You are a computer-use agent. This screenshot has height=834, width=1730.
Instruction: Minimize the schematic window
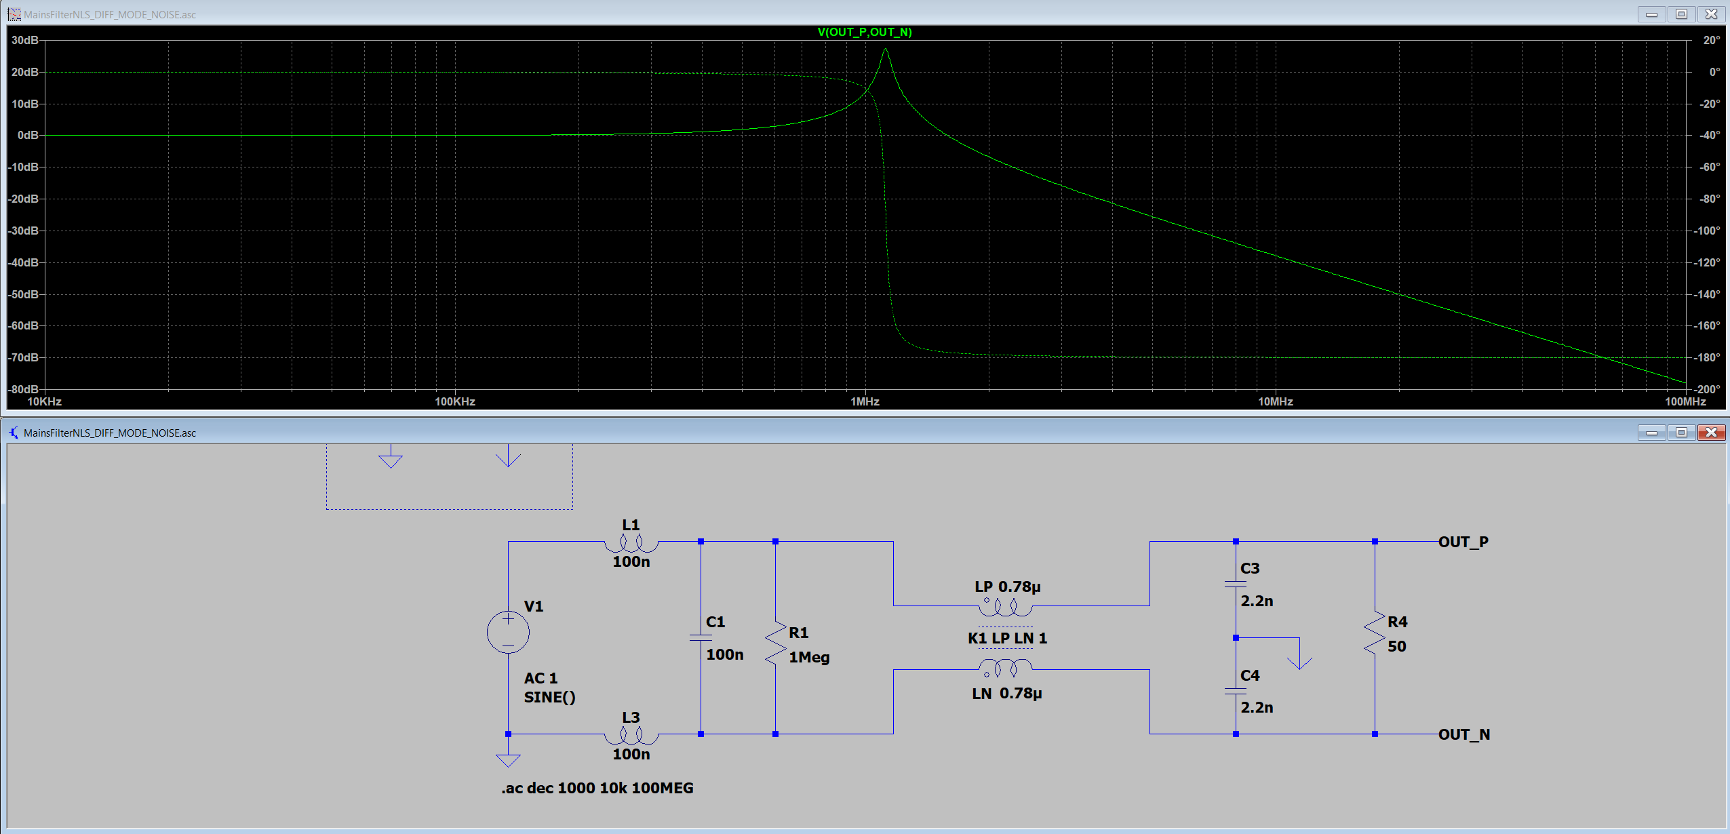1651,433
